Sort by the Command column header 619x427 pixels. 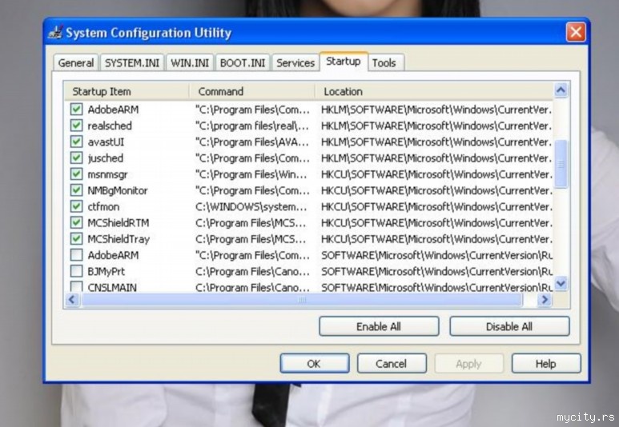coord(252,91)
